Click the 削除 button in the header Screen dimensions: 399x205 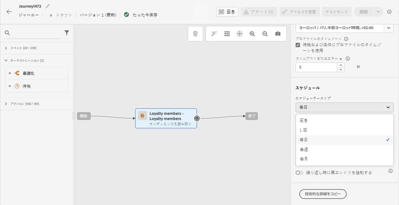pos(363,12)
